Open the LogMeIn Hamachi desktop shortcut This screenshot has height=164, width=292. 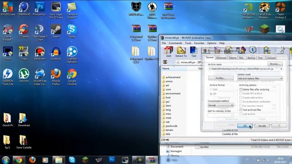tap(72, 55)
